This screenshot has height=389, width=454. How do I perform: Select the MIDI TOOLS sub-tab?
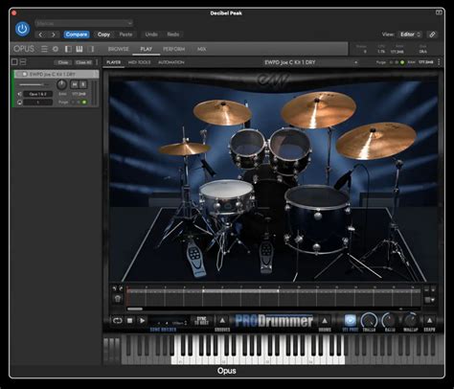pos(139,62)
